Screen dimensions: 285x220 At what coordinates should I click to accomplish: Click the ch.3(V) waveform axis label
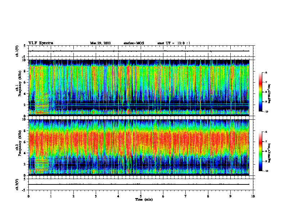point(17,184)
